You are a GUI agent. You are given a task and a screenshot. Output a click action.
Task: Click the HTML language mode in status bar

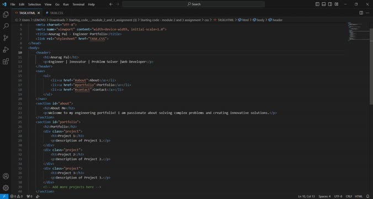click(x=359, y=196)
